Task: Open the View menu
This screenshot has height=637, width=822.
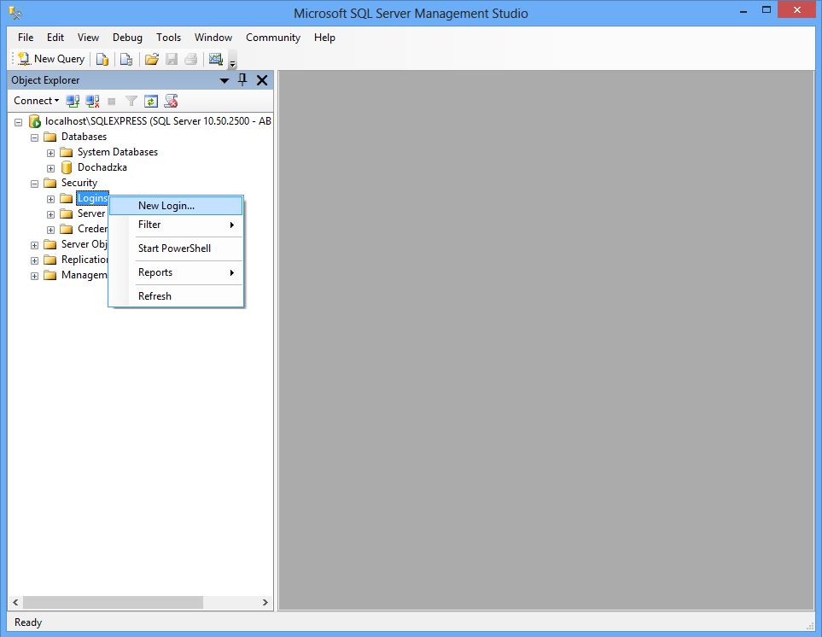Action: coord(88,38)
